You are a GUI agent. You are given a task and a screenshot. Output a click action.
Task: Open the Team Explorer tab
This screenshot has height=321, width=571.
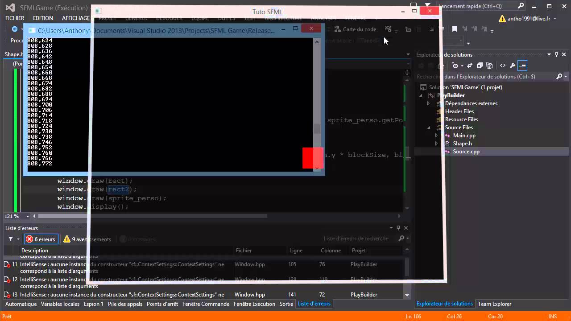click(x=495, y=304)
